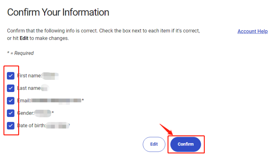Image resolution: width=274 pixels, height=160 pixels.
Task: Click the bold Edit word in instructions
Action: point(24,38)
